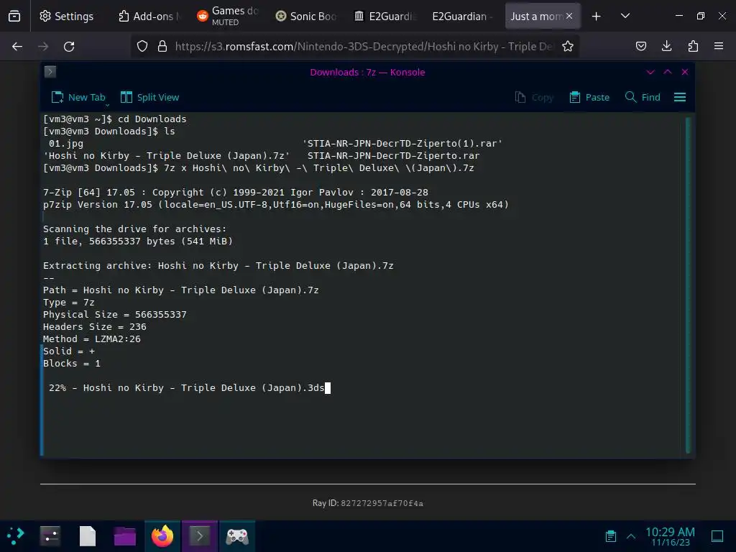Image resolution: width=736 pixels, height=552 pixels.
Task: Open tracking protection shield icon
Action: pyautogui.click(x=142, y=47)
